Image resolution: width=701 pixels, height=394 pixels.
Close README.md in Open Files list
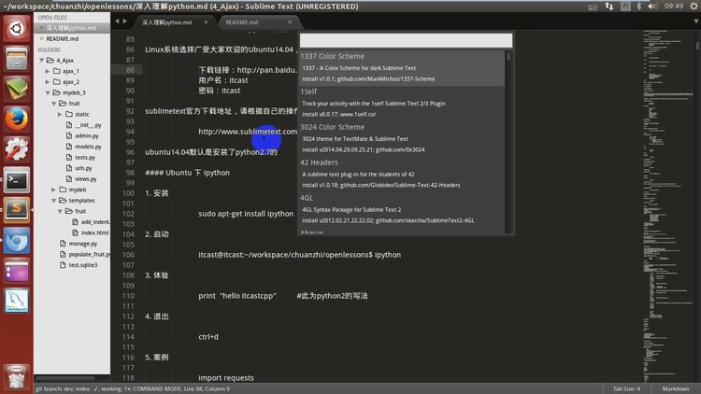[x=41, y=39]
